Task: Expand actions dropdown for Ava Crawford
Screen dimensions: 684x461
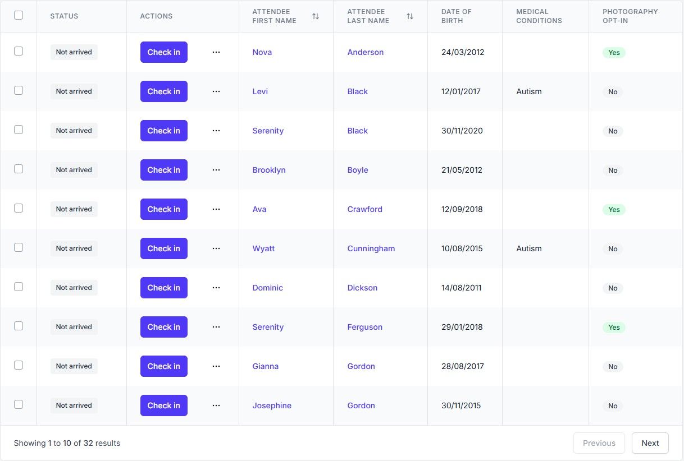Action: click(x=216, y=209)
